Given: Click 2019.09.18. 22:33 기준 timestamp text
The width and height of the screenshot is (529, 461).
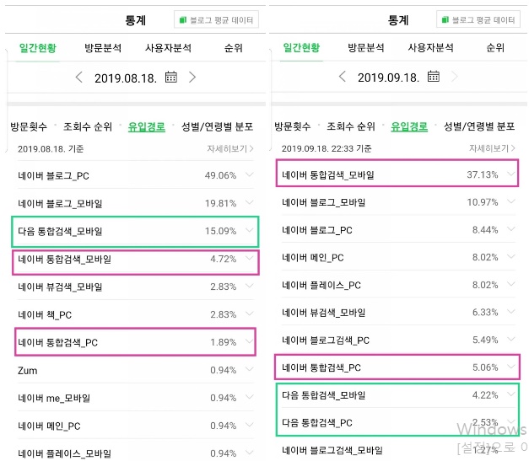Looking at the screenshot, I should (327, 148).
